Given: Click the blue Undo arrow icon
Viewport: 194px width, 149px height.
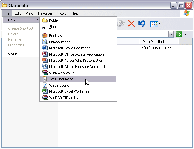Looking at the screenshot, I should pos(142,24).
